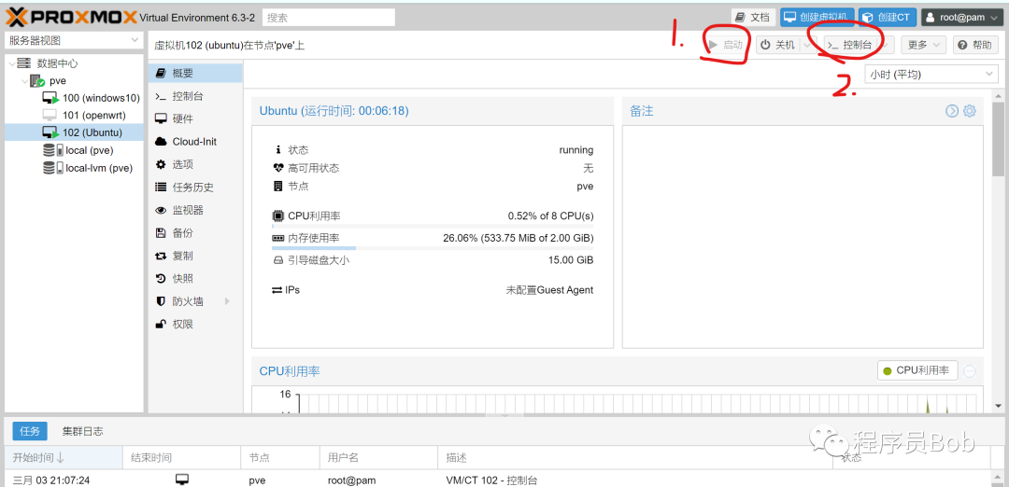The width and height of the screenshot is (1009, 487).
Task: Sort by 结束时间 column header
Action: tap(181, 457)
